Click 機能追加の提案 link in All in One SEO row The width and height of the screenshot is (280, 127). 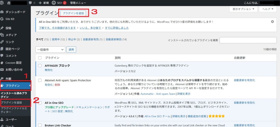click(x=197, y=116)
